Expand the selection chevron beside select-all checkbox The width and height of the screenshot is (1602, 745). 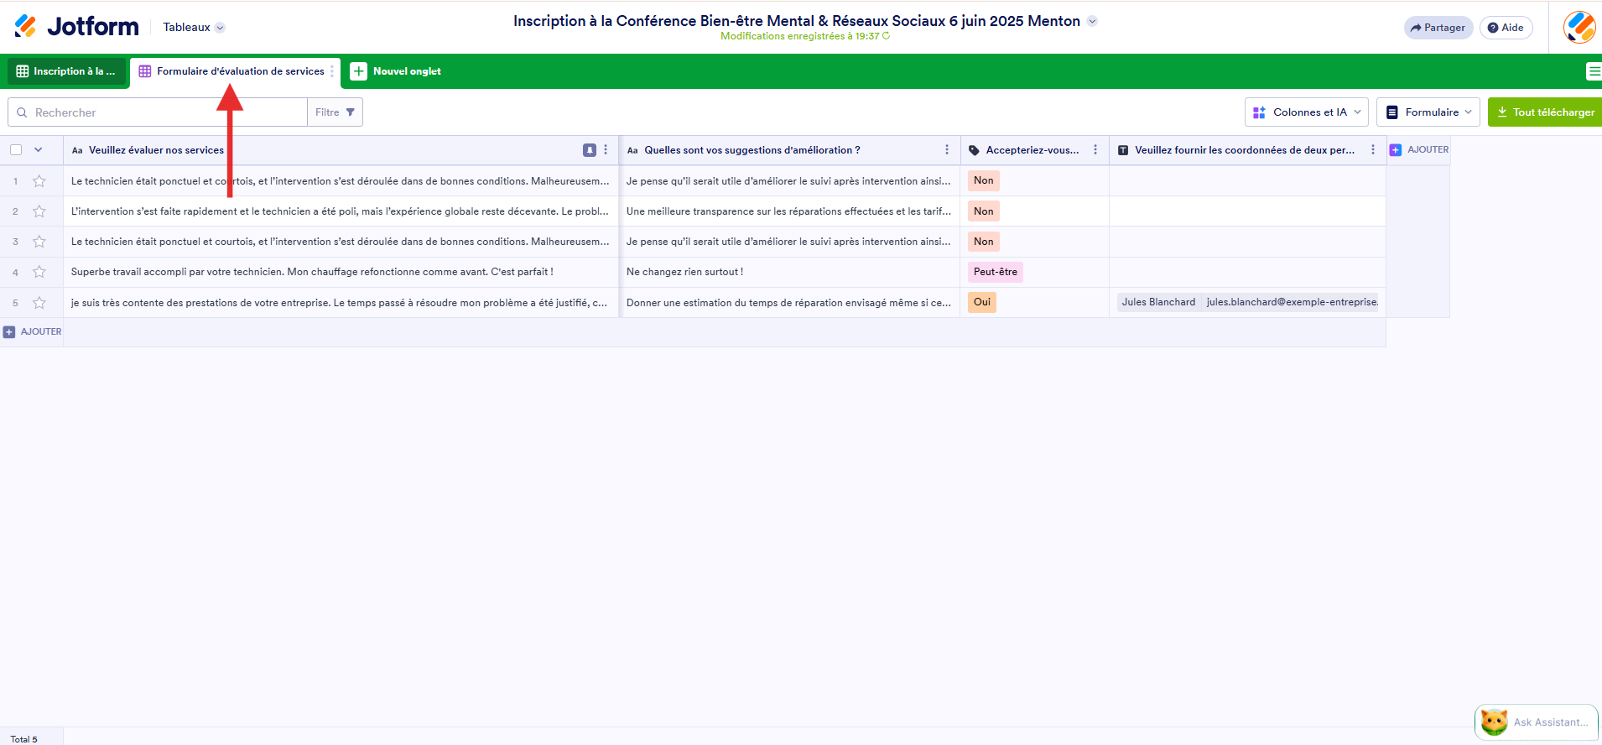tap(38, 150)
